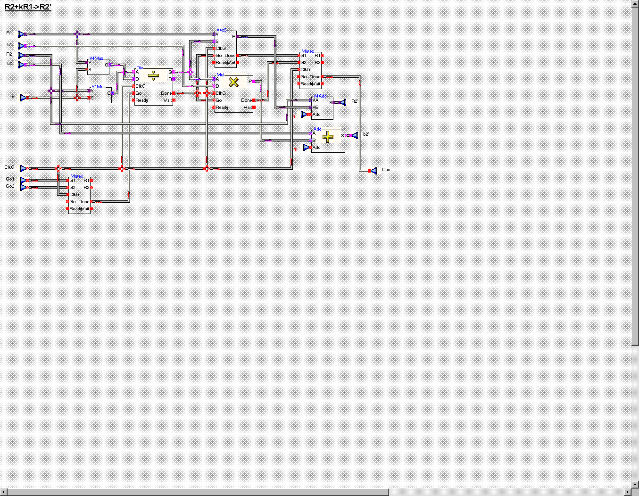Click the Done pin of lower Mutex
This screenshot has width=639, height=496.
pos(91,202)
